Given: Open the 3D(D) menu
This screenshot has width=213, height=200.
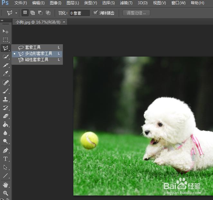Looking at the screenshot, I should [x=143, y=3].
